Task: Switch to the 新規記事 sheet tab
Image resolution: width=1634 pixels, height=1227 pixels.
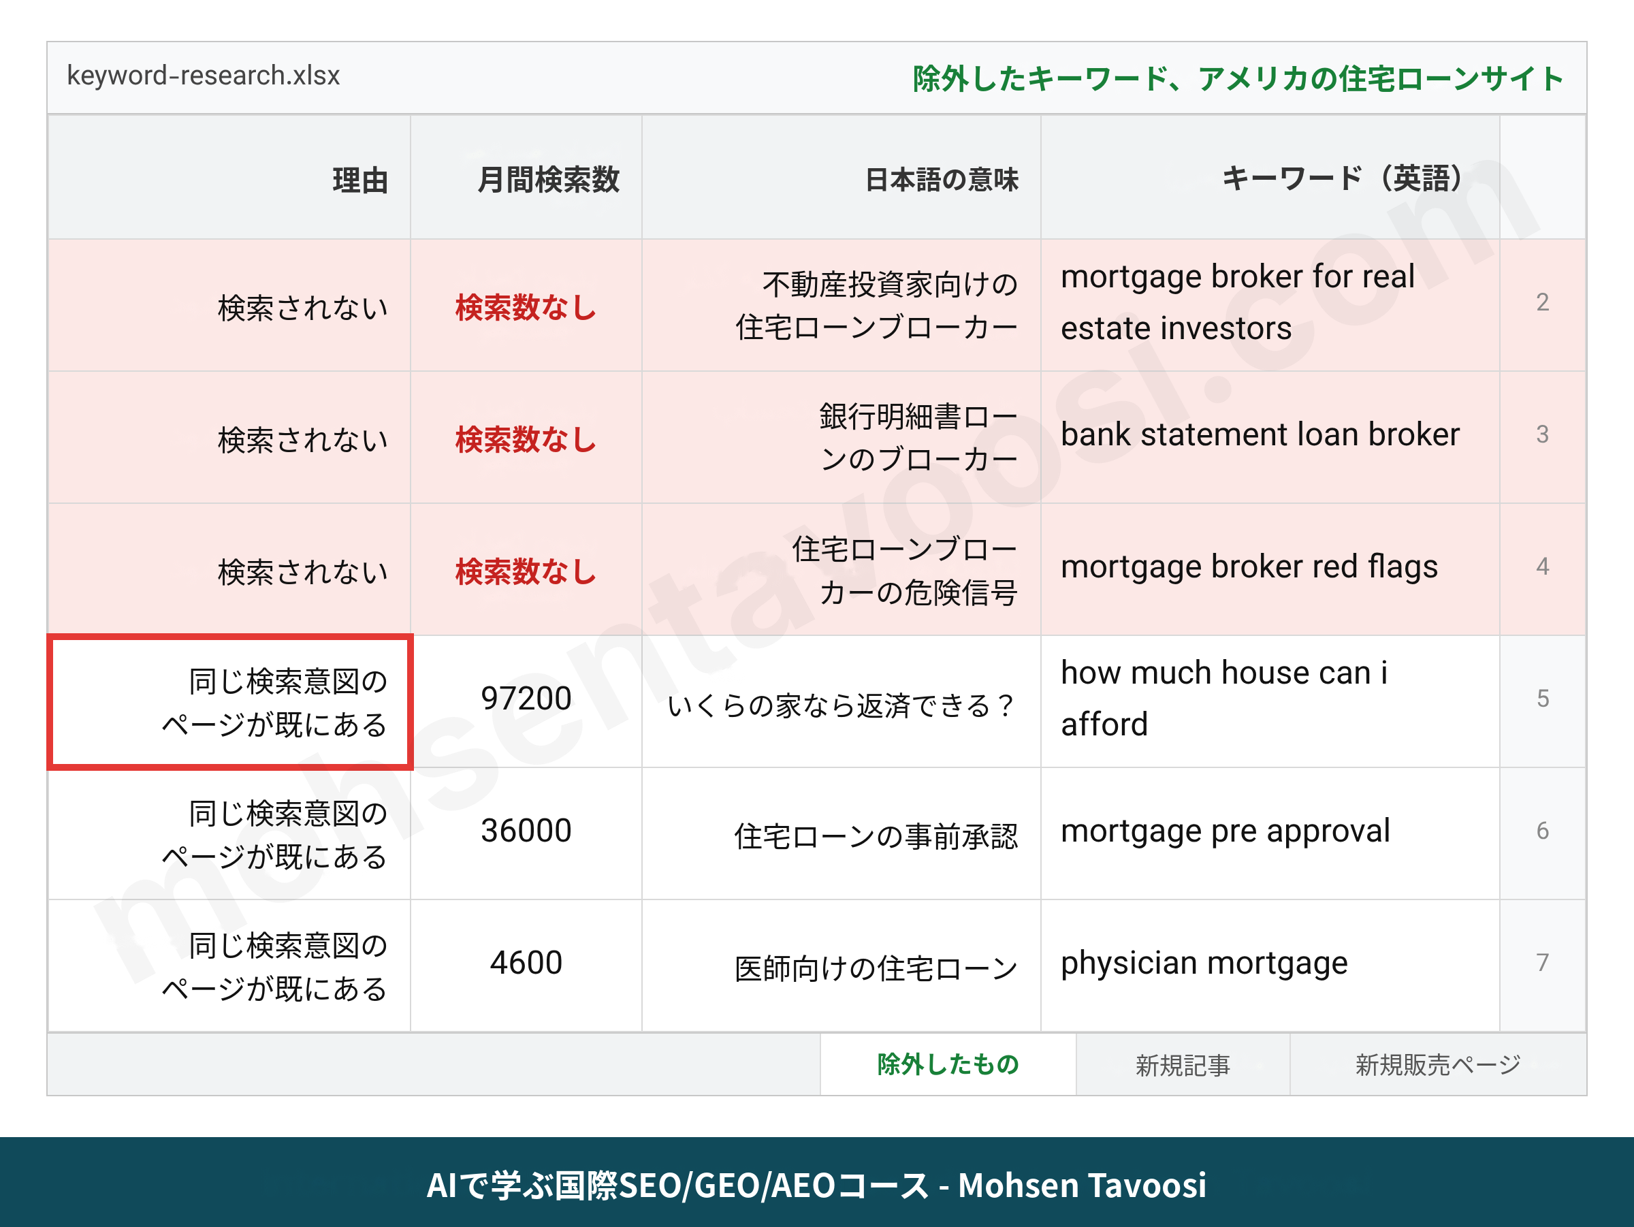Action: pyautogui.click(x=1183, y=1064)
